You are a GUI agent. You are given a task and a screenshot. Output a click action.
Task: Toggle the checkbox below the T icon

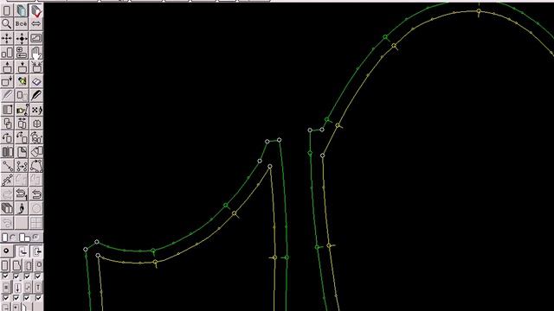click(38, 298)
